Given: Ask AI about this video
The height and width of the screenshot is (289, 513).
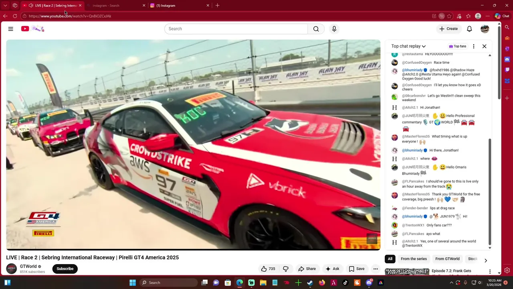Looking at the screenshot, I should click(x=332, y=269).
